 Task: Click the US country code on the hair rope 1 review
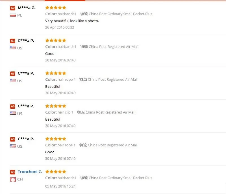coord(20,147)
